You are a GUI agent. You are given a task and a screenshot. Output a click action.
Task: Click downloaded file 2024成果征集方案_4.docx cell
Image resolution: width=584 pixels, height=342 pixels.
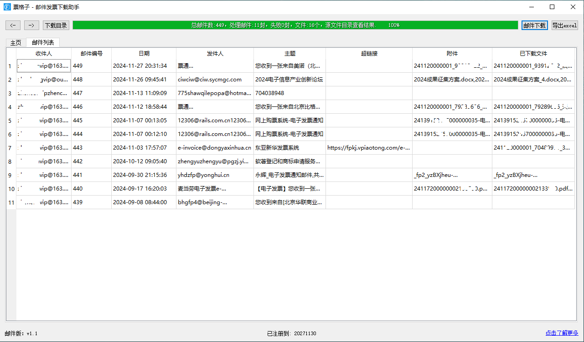pos(533,80)
